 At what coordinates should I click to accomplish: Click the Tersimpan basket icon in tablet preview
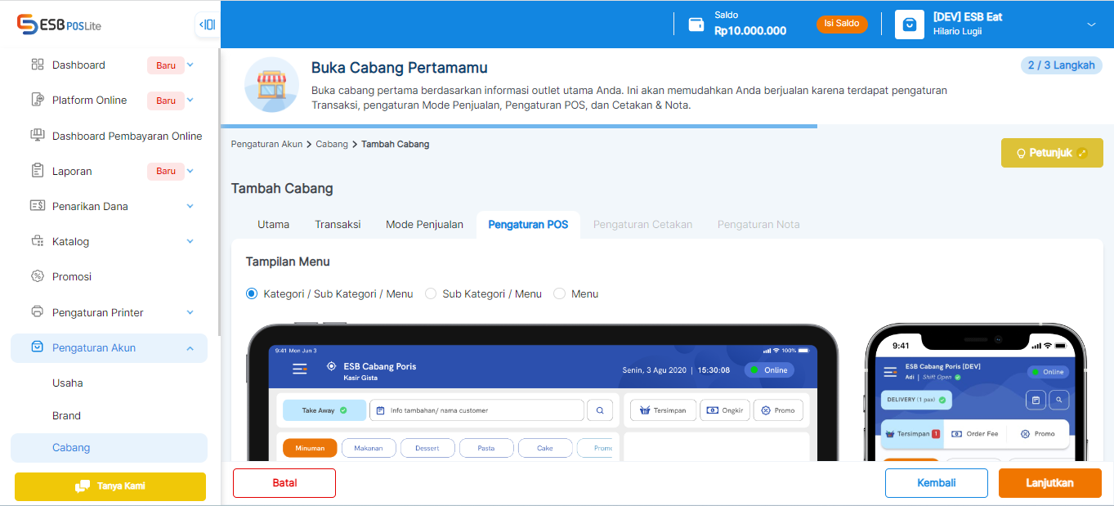point(645,410)
